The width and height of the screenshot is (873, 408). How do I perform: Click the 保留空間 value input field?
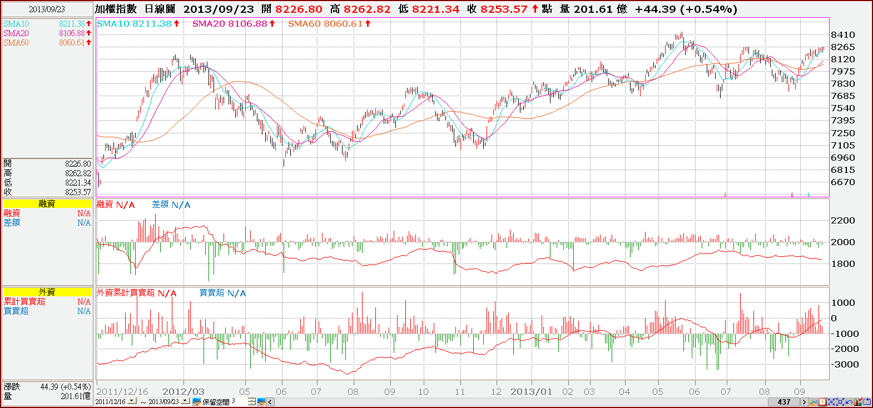pyautogui.click(x=239, y=401)
